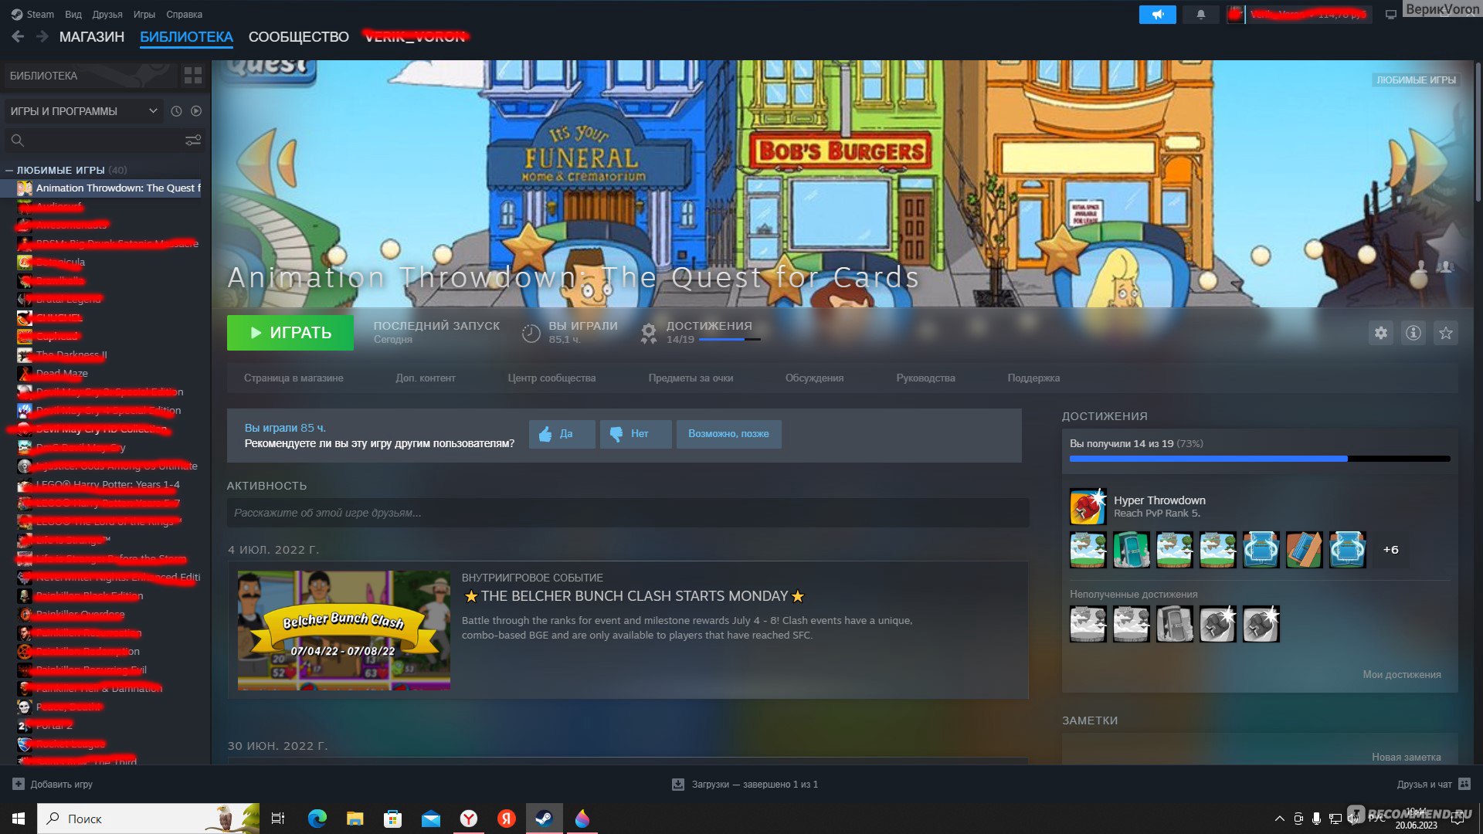Open File Explorer from the taskbar
The image size is (1483, 834).
pos(355,819)
